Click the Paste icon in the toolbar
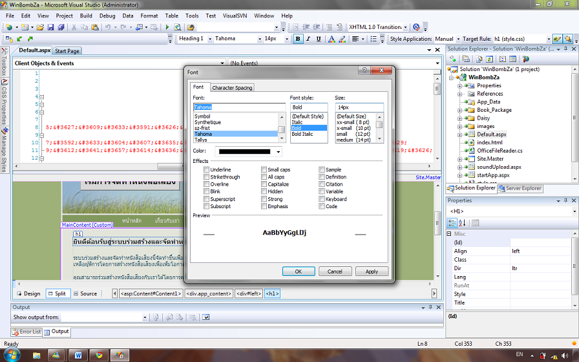 95,27
